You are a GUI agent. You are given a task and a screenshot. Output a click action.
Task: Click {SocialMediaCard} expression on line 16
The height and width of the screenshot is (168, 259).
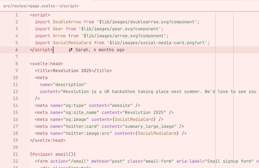134,119
